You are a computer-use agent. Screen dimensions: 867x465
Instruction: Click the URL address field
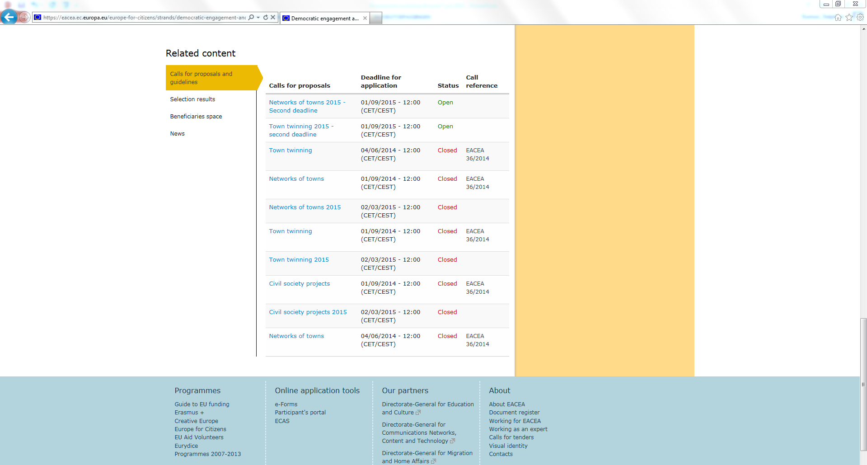tap(145, 18)
